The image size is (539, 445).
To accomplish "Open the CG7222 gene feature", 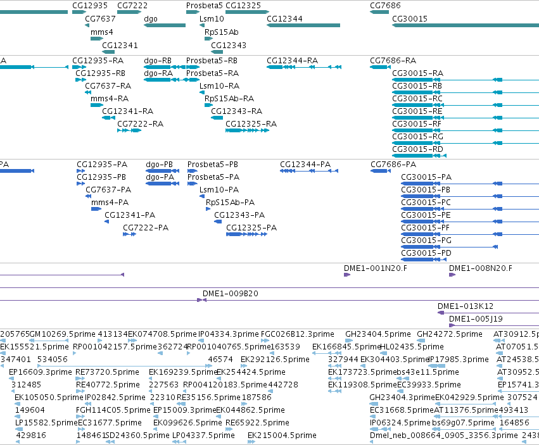I will tap(129, 12).
